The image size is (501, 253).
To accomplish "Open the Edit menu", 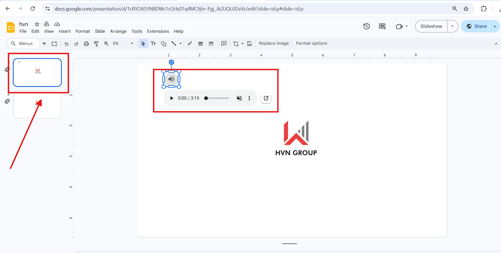I will point(35,31).
